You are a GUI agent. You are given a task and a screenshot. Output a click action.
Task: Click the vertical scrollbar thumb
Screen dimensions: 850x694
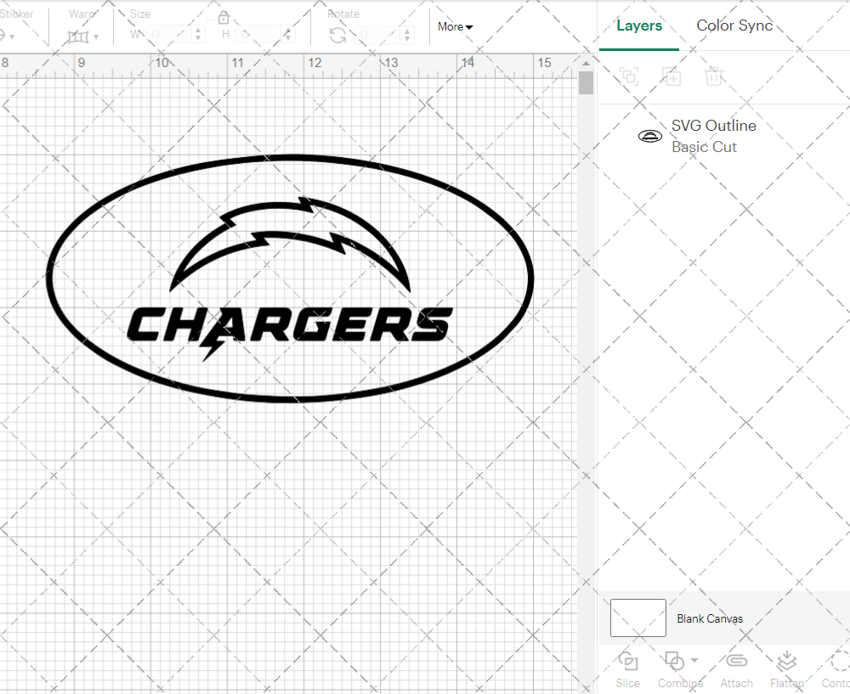(586, 83)
